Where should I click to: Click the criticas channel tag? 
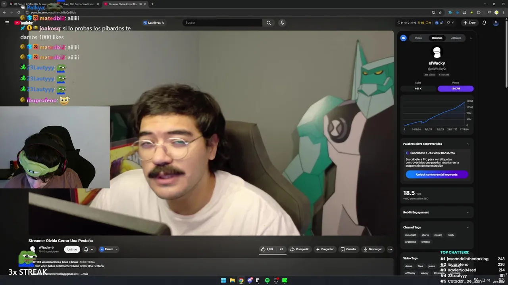(x=425, y=242)
